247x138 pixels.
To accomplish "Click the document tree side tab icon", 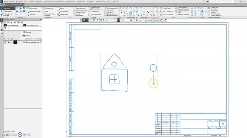I will pos(2,20).
